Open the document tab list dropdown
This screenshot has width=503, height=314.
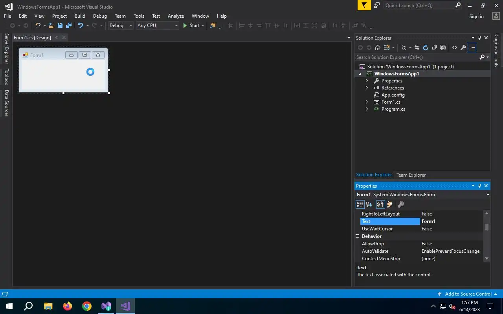(349, 38)
